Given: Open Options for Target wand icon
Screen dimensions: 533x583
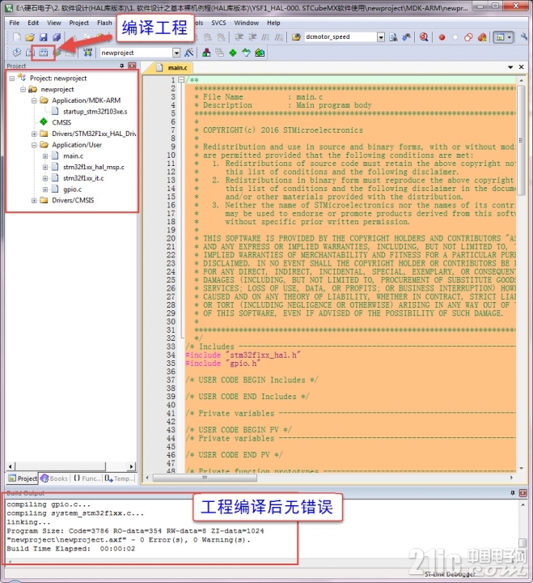Looking at the screenshot, I should [189, 53].
